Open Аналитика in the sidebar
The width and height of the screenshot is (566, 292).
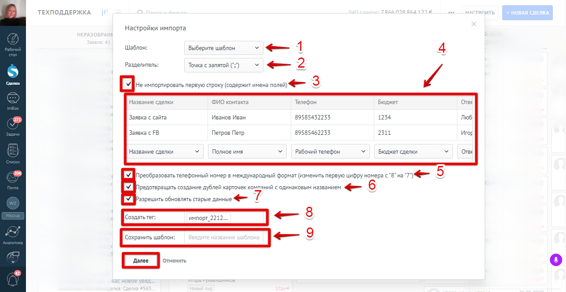(x=13, y=235)
